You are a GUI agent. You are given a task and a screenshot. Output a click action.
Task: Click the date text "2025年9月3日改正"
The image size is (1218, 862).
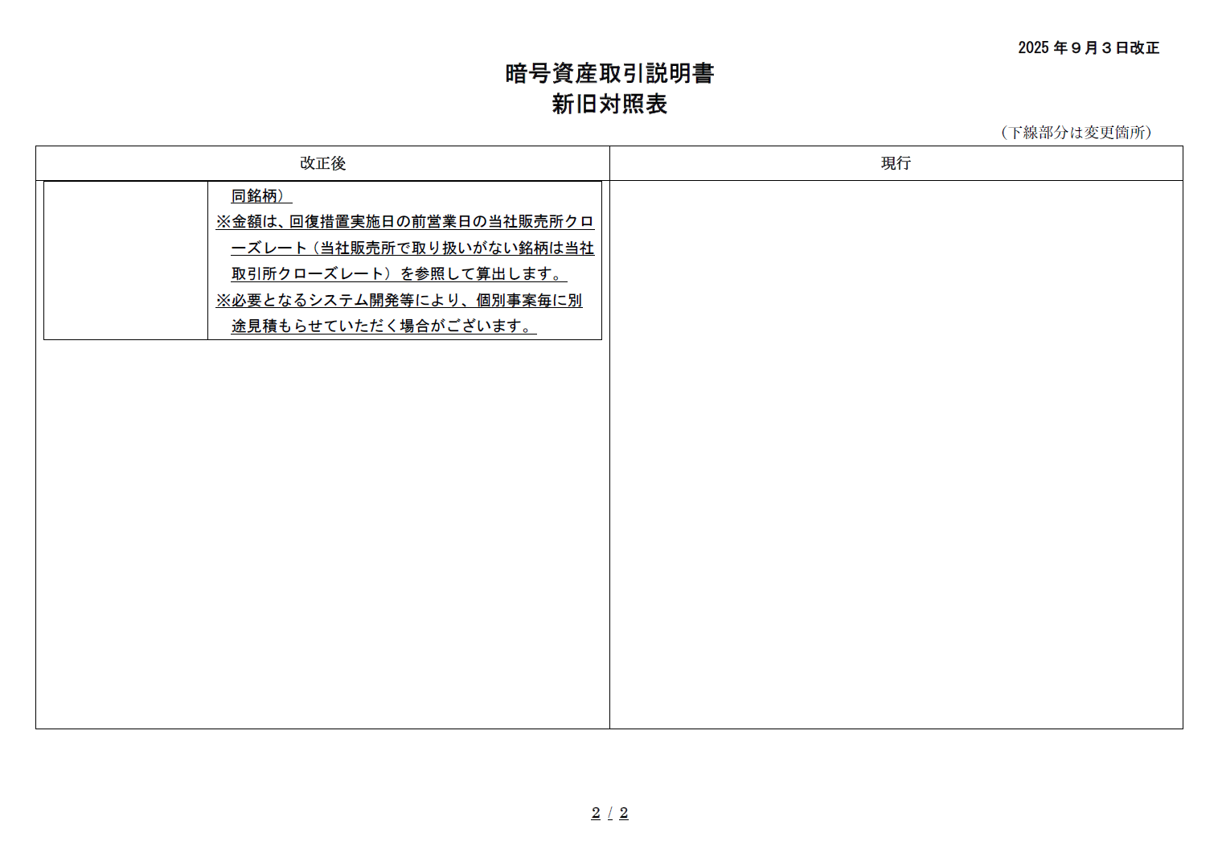(x=1089, y=48)
